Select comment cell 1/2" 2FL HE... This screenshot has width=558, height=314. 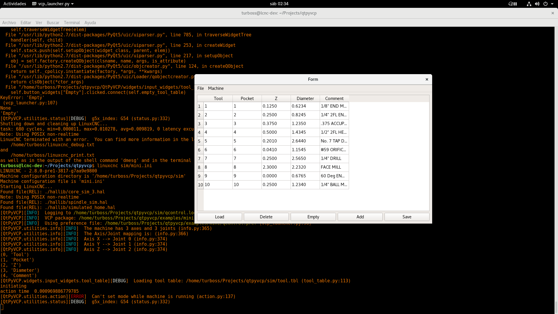click(x=334, y=132)
